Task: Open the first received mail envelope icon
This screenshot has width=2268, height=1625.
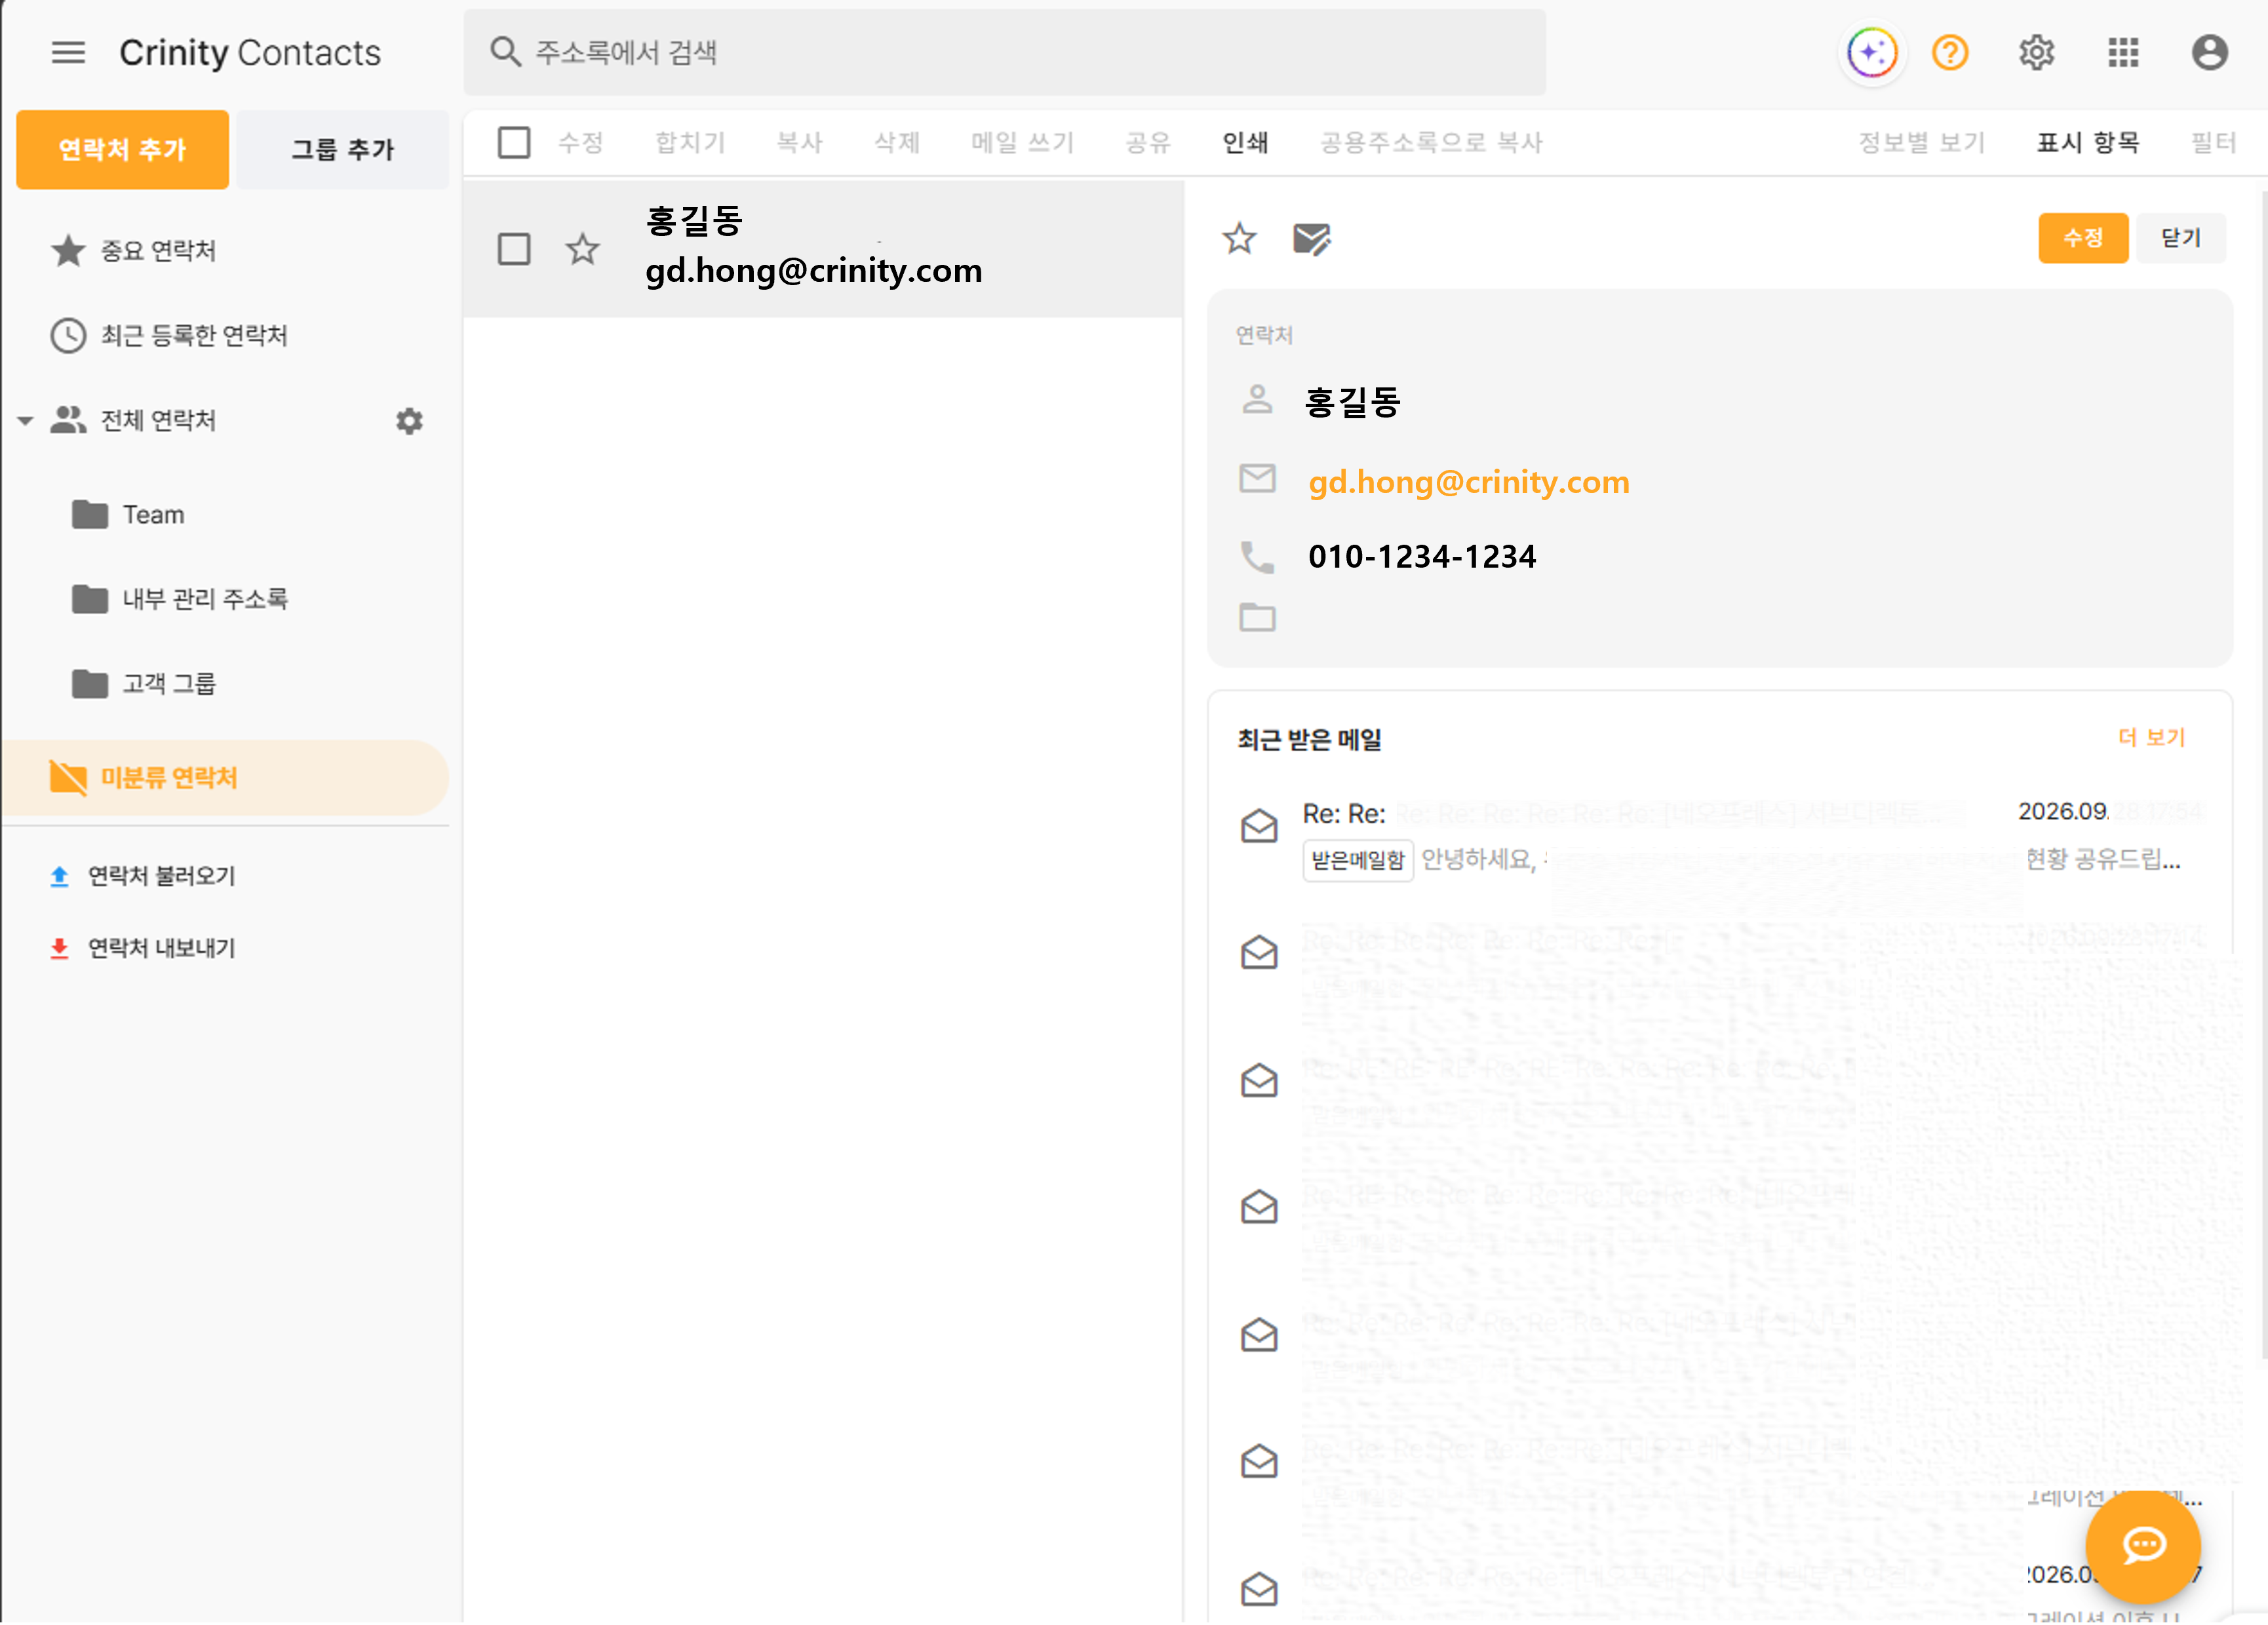Action: 1259,826
